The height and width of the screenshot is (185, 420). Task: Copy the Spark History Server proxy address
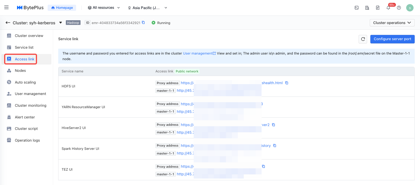(275, 146)
